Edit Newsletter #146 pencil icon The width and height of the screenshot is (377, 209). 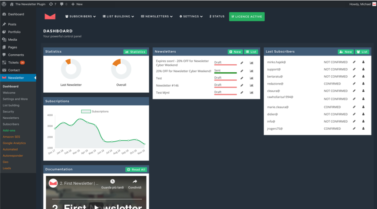pos(242,86)
